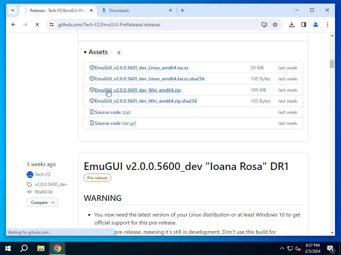Download the Linux tar.xz.sha256 checksum
This screenshot has height=255, width=341.
150,79
